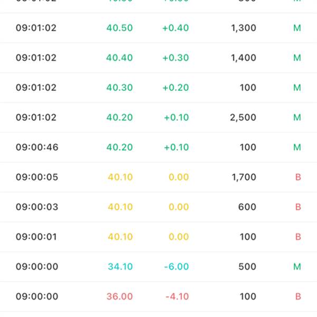This screenshot has height=317, width=317.
Task: Tap the B indicator on 09:00:03 row
Action: [298, 207]
